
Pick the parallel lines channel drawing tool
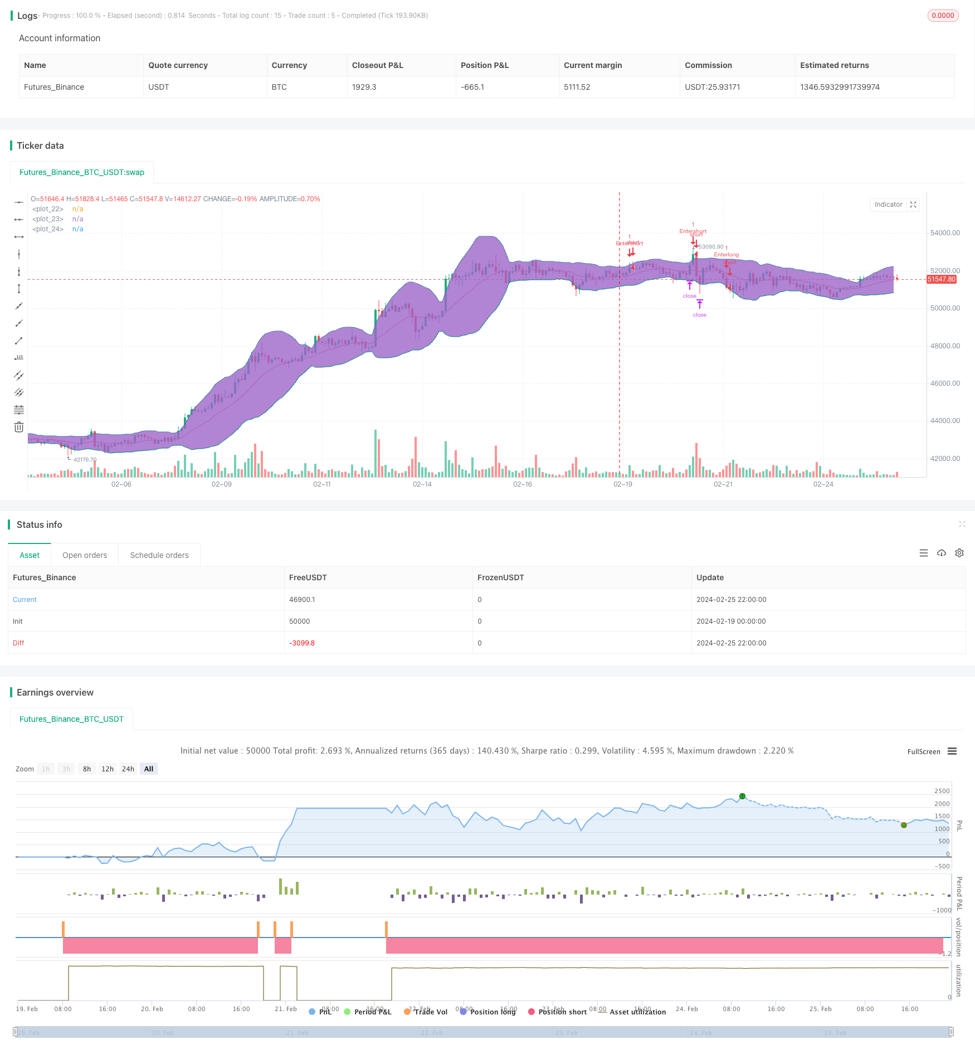tap(19, 375)
